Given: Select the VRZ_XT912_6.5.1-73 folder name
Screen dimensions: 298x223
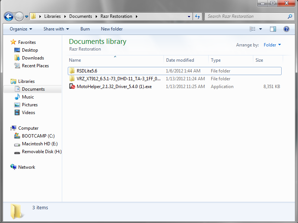Looking at the screenshot, I should 118,79.
